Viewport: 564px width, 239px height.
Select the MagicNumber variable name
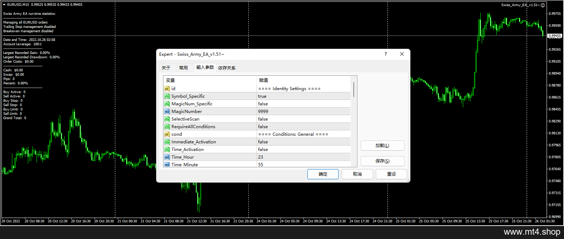pyautogui.click(x=187, y=112)
